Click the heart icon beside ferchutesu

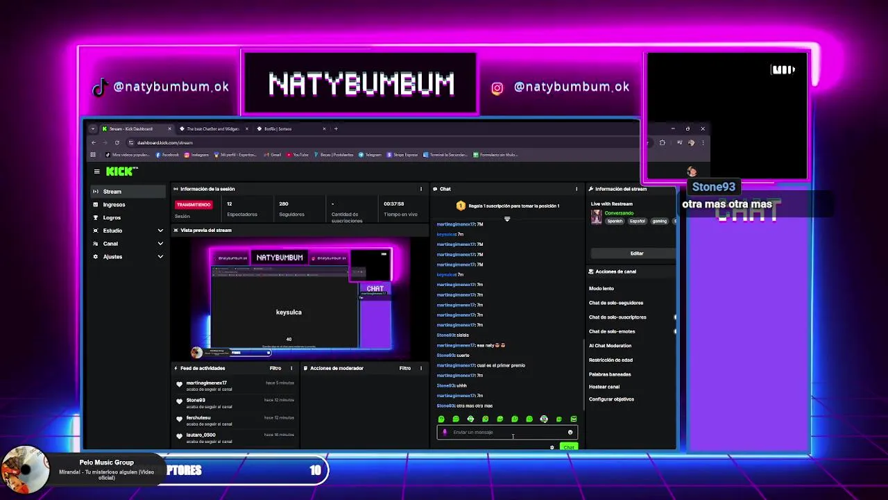pos(179,419)
